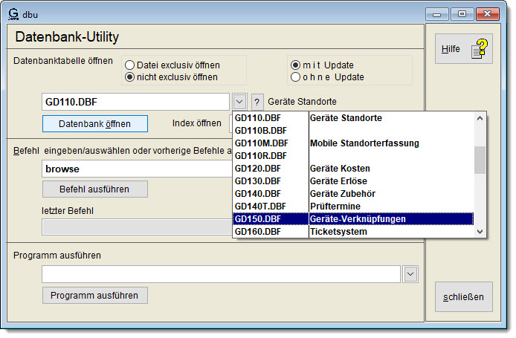Click the dbu application title icon
Viewport: 516px width, 338px height.
[13, 13]
